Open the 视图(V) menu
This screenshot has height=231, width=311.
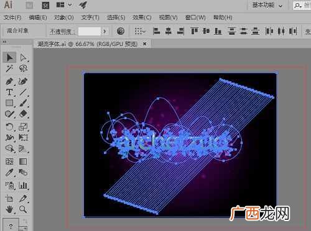pyautogui.click(x=169, y=17)
